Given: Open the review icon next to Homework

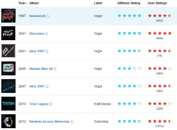Looking at the screenshot, I should click(x=48, y=16).
